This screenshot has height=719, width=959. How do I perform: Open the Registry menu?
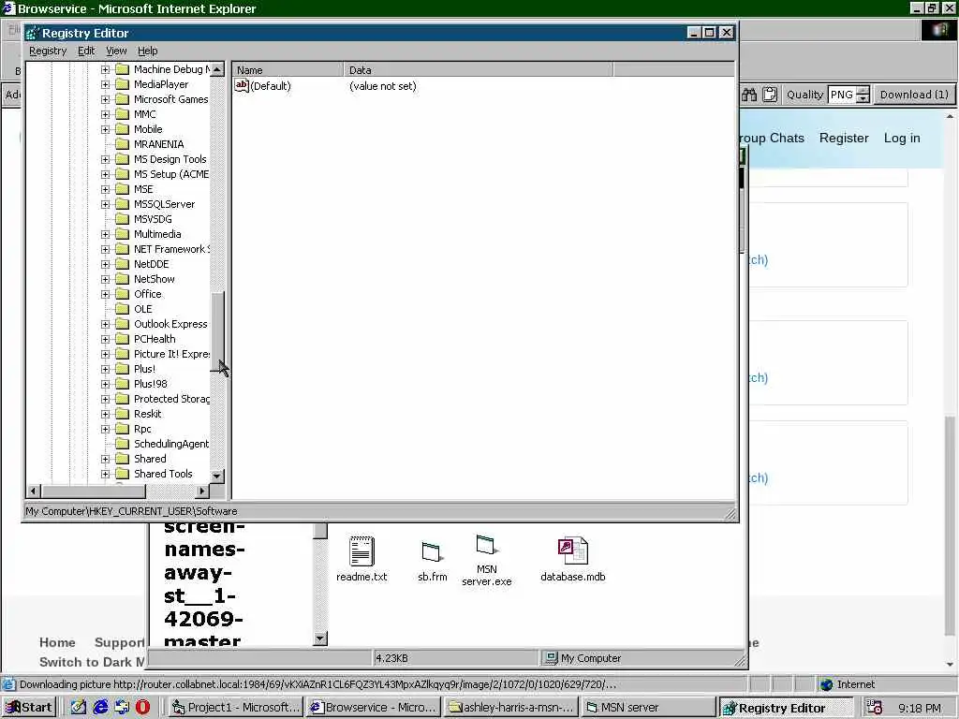coord(48,51)
